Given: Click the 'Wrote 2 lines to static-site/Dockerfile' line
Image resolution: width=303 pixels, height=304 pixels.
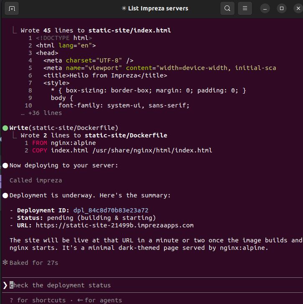Looking at the screenshot, I should tap(94, 135).
